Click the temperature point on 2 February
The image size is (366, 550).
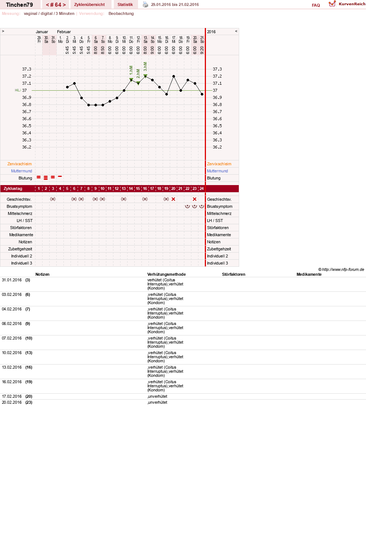[x=67, y=87]
